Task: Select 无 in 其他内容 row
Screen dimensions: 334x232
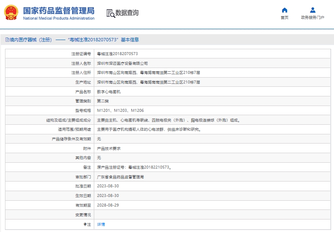Action: pyautogui.click(x=99, y=158)
